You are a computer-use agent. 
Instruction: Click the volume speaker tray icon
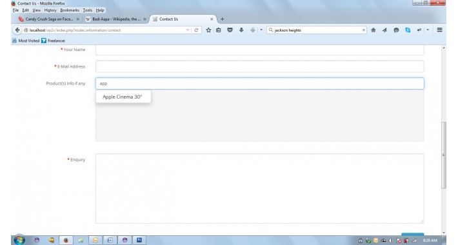pyautogui.click(x=391, y=240)
